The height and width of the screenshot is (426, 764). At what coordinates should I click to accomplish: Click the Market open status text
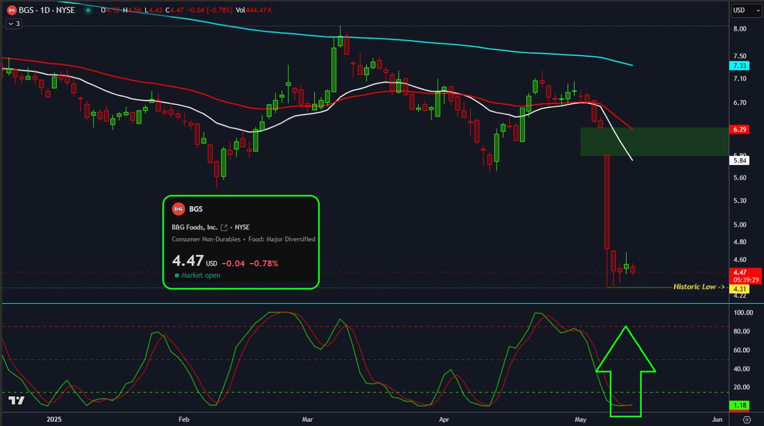click(x=201, y=276)
